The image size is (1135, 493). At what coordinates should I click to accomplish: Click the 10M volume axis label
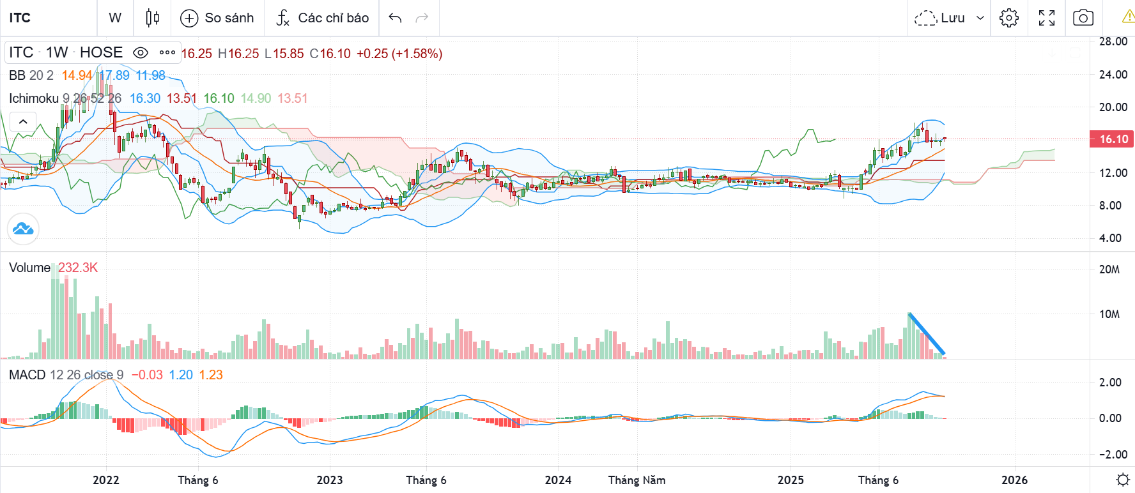tap(1109, 314)
